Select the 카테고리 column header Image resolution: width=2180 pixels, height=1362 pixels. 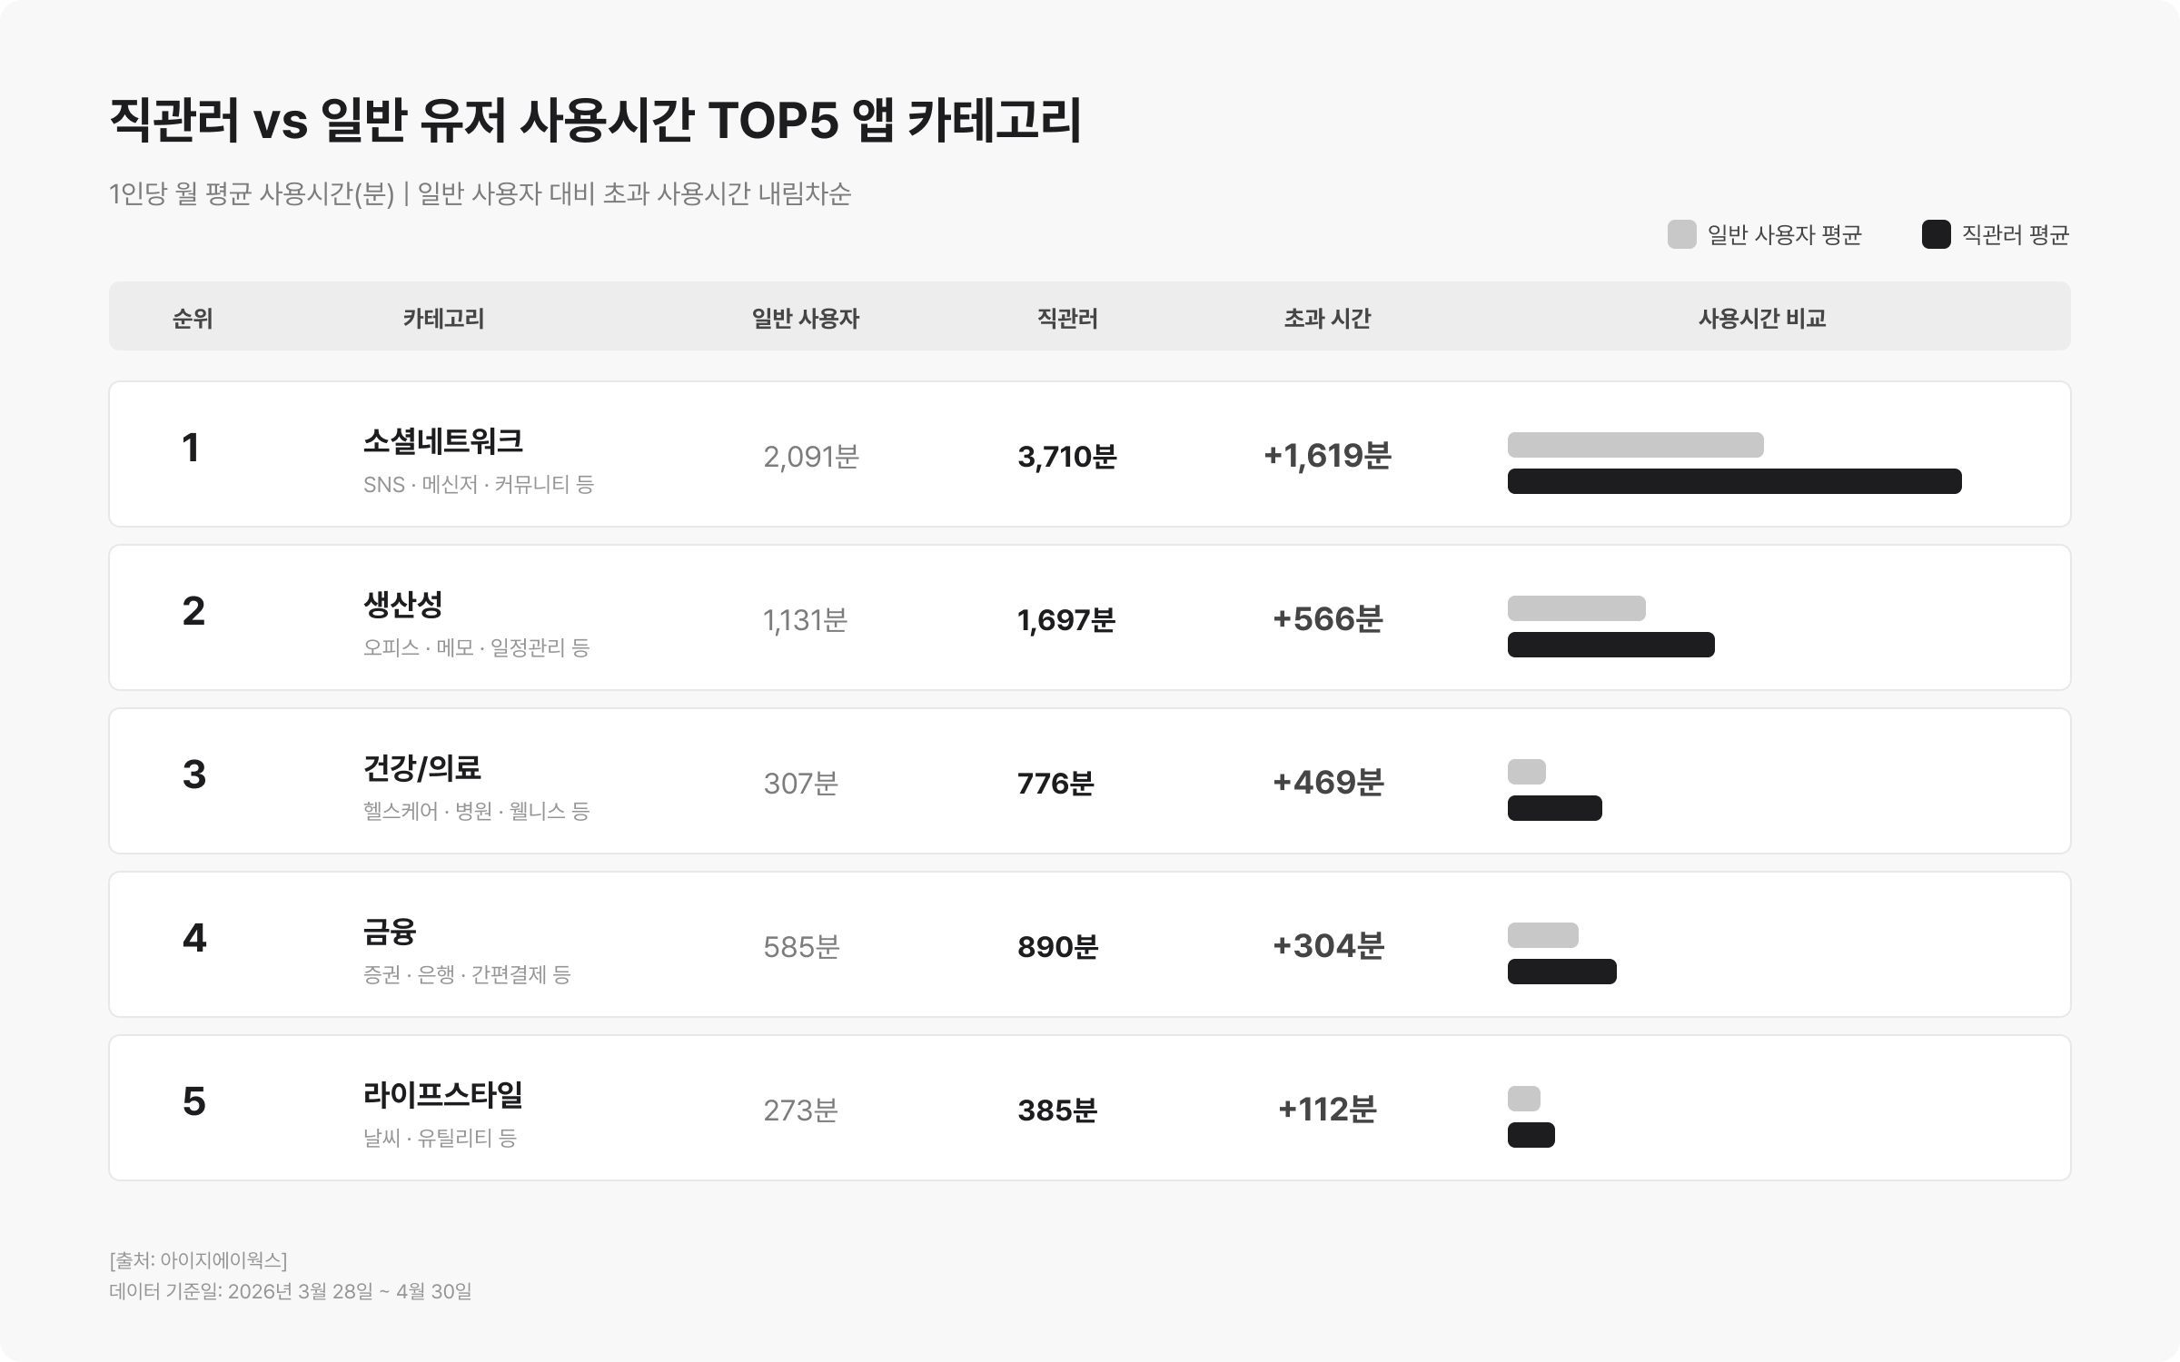(x=443, y=318)
